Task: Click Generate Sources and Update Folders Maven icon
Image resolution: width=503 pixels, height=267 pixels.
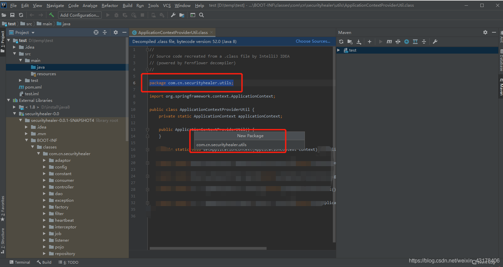Action: (x=350, y=42)
